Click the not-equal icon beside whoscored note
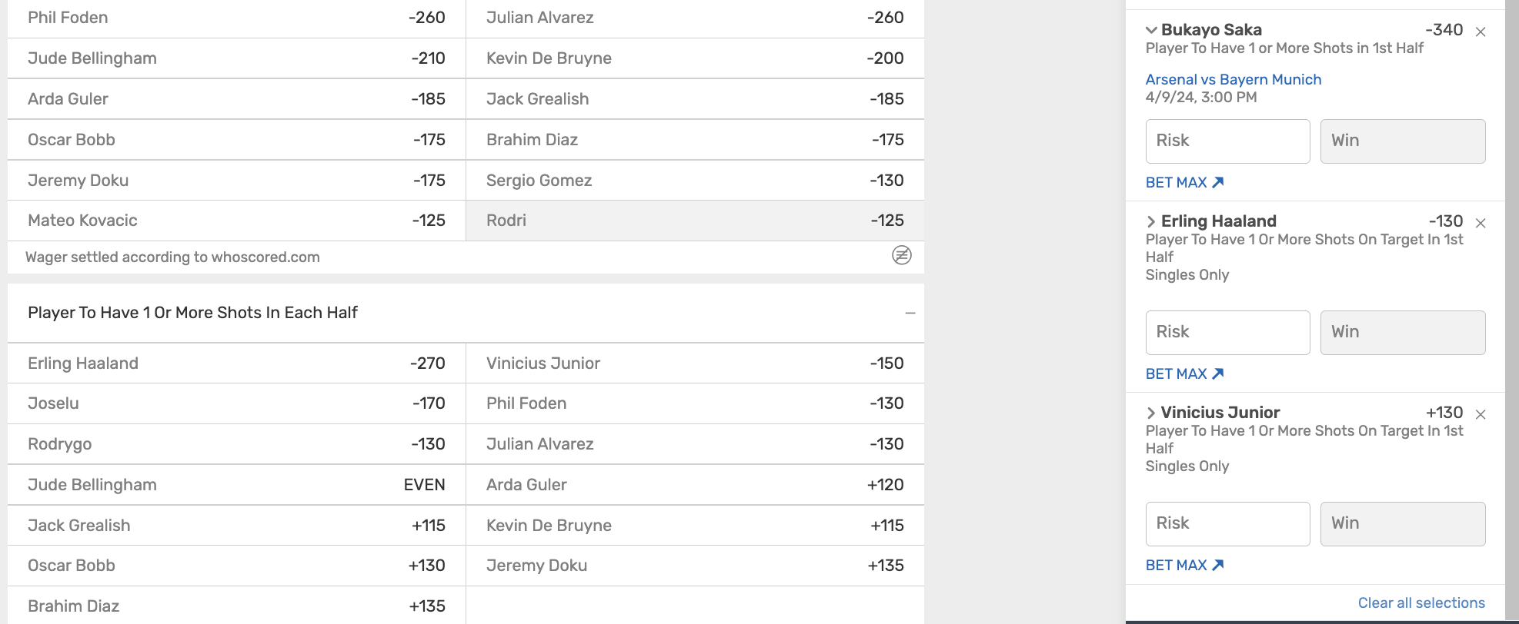Screen dimensions: 1519x624 902,255
